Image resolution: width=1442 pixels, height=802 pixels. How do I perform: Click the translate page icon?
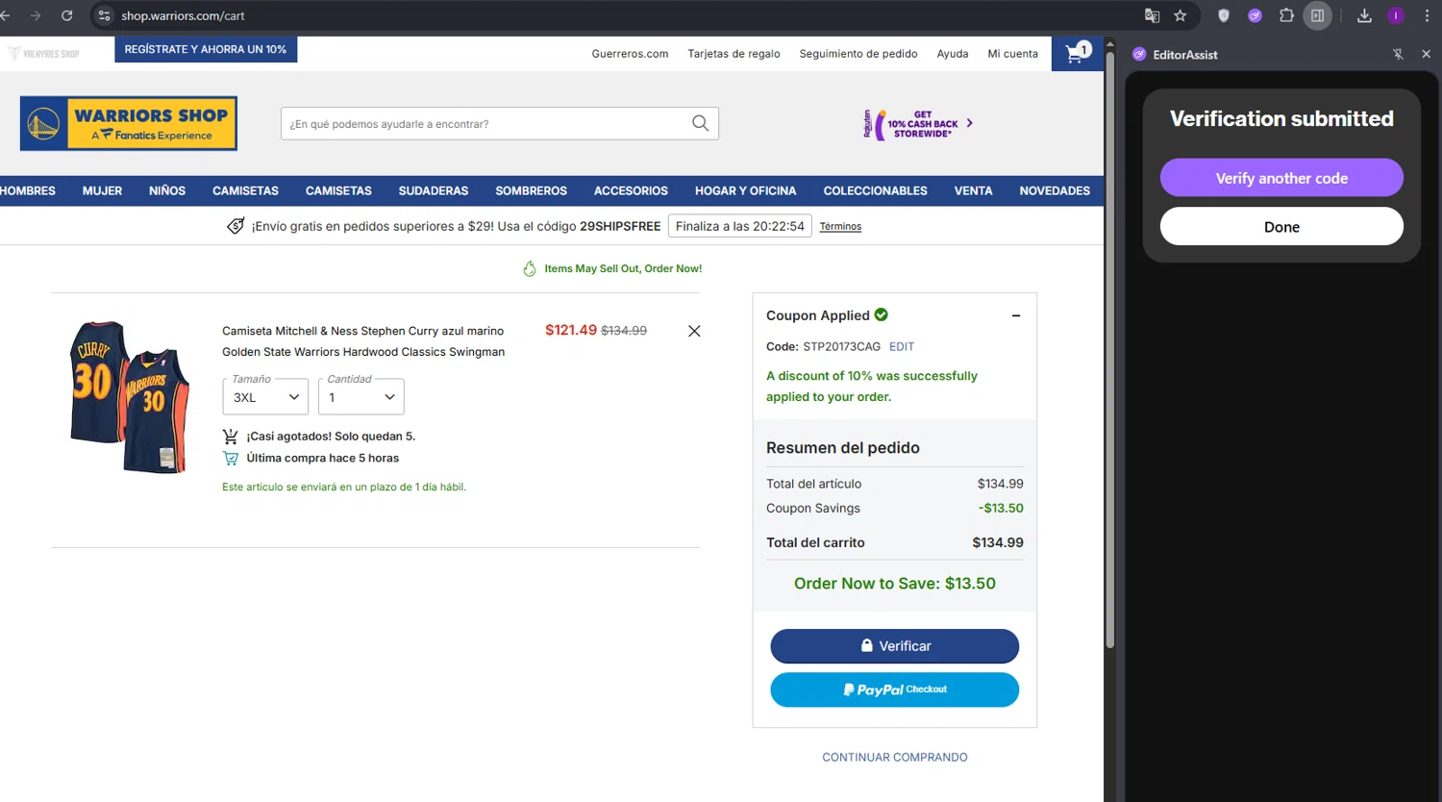(1152, 15)
